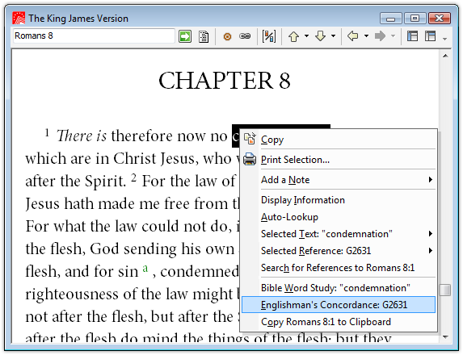
Task: Select Auto-Lookup in the menu
Action: [339, 217]
